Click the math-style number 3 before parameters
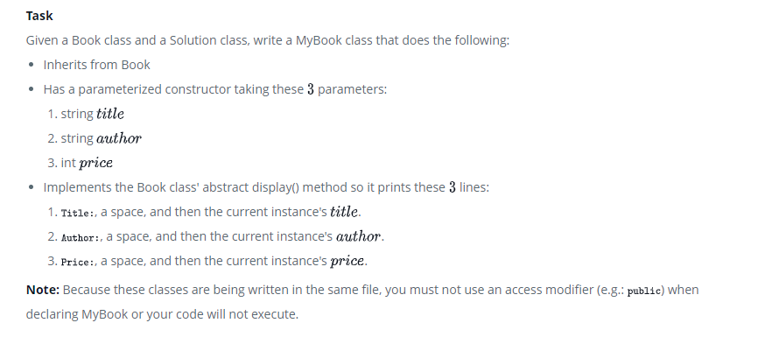Image resolution: width=779 pixels, height=337 pixels. [x=311, y=89]
